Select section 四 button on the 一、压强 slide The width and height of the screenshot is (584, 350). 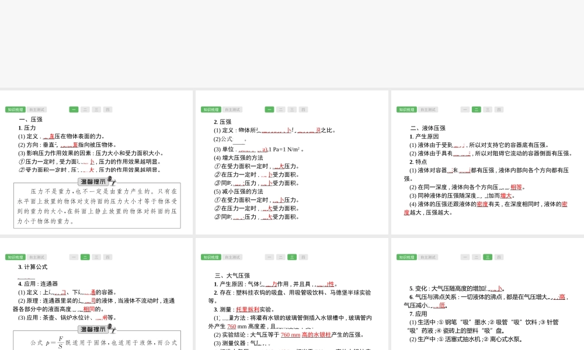click(x=107, y=110)
